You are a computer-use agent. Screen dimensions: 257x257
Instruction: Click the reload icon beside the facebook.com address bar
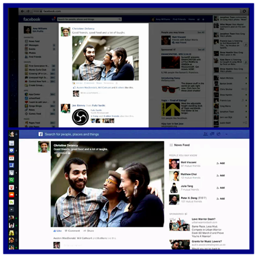[x=244, y=11]
